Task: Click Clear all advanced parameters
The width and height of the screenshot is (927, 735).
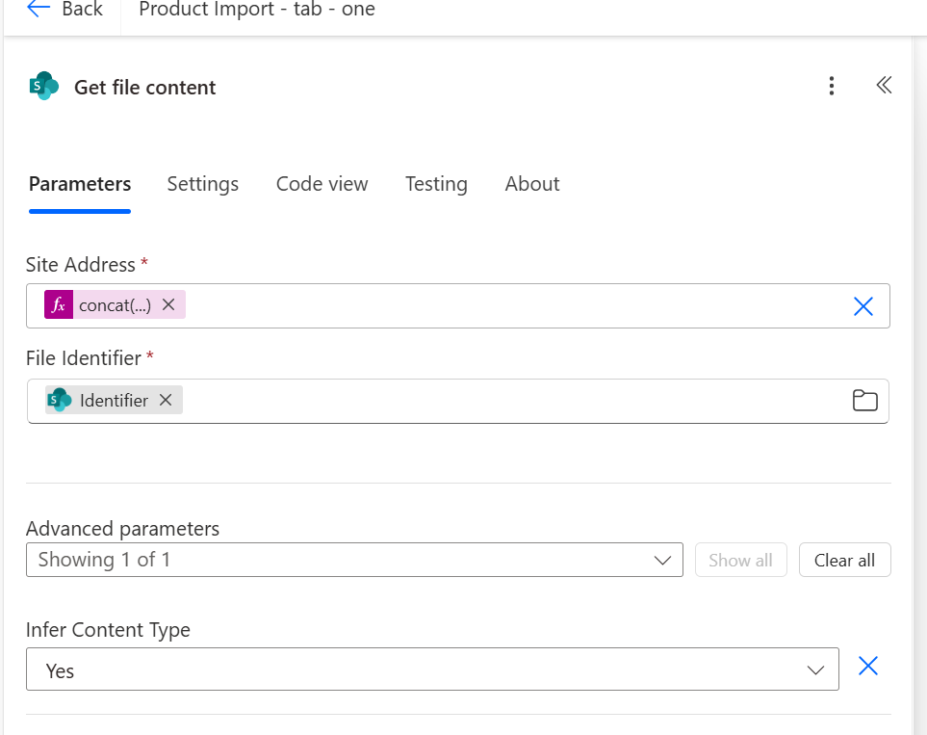Action: pos(844,560)
